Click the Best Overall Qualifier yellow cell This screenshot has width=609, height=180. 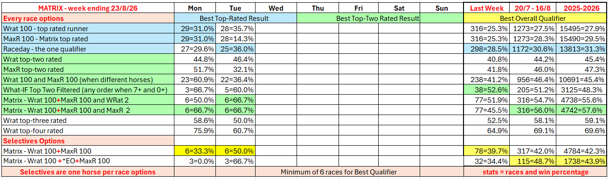pyautogui.click(x=536, y=19)
